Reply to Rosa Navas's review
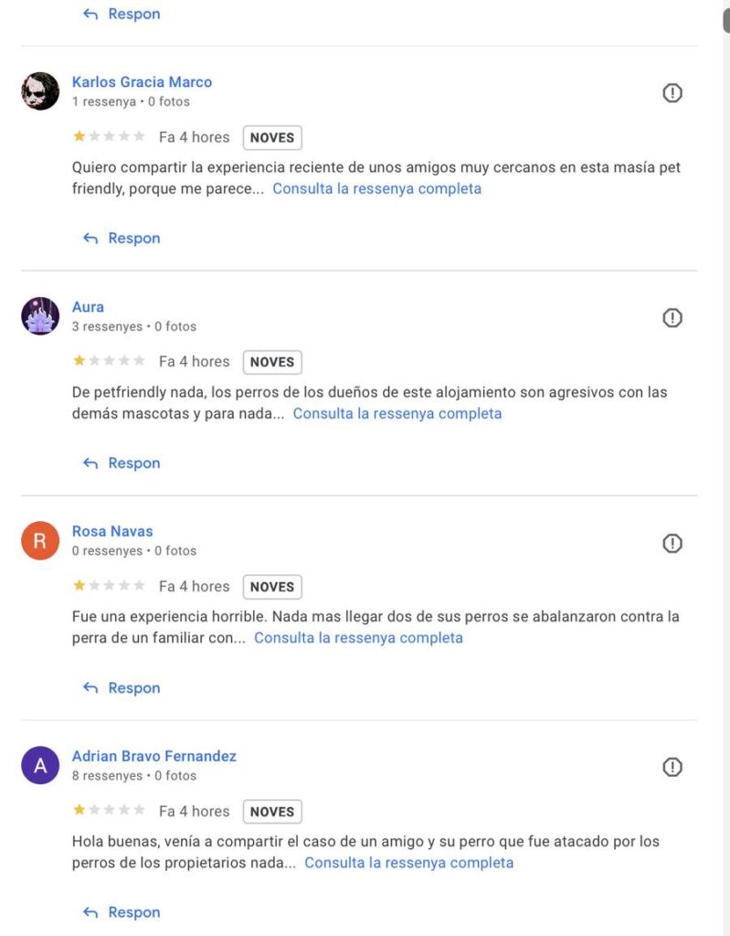The width and height of the screenshot is (730, 936). pyautogui.click(x=122, y=687)
